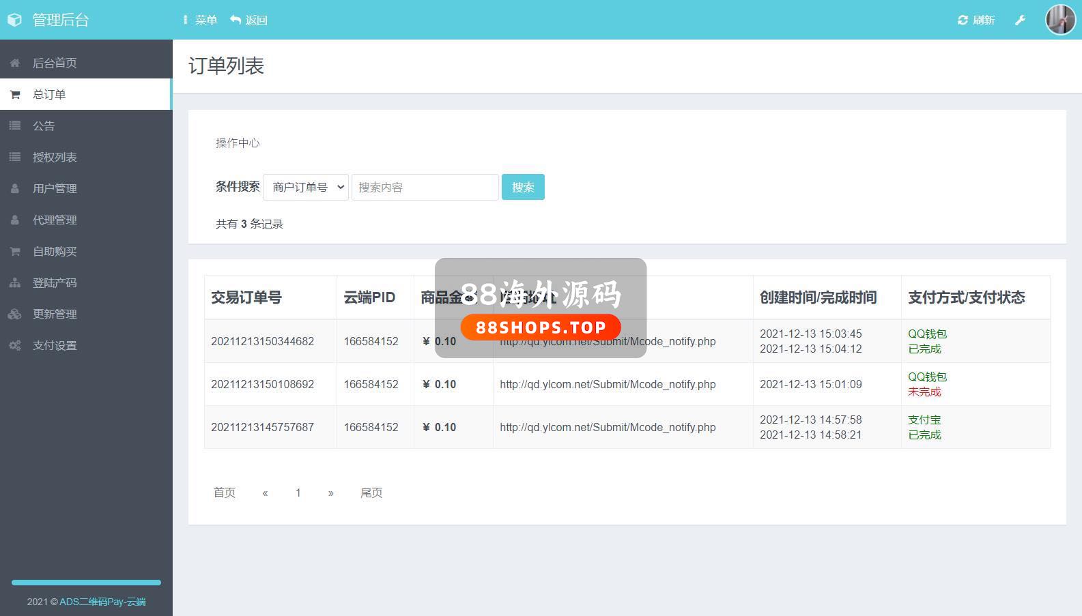
Task: Click the 首页 first page link
Action: 225,493
